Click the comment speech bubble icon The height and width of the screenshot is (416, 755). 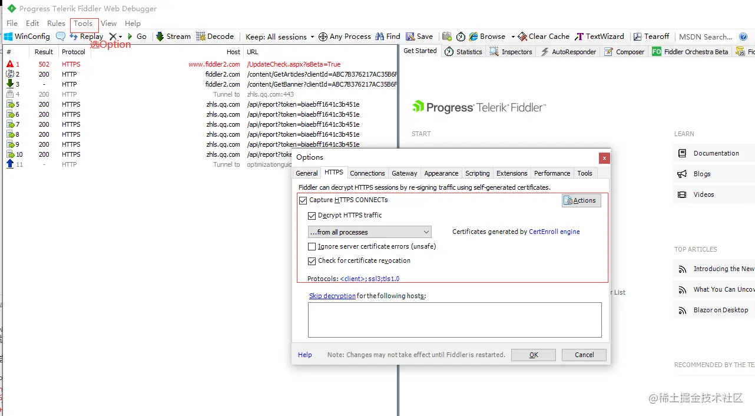(61, 37)
